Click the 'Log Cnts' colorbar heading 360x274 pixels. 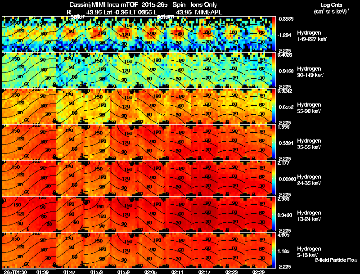click(331, 5)
